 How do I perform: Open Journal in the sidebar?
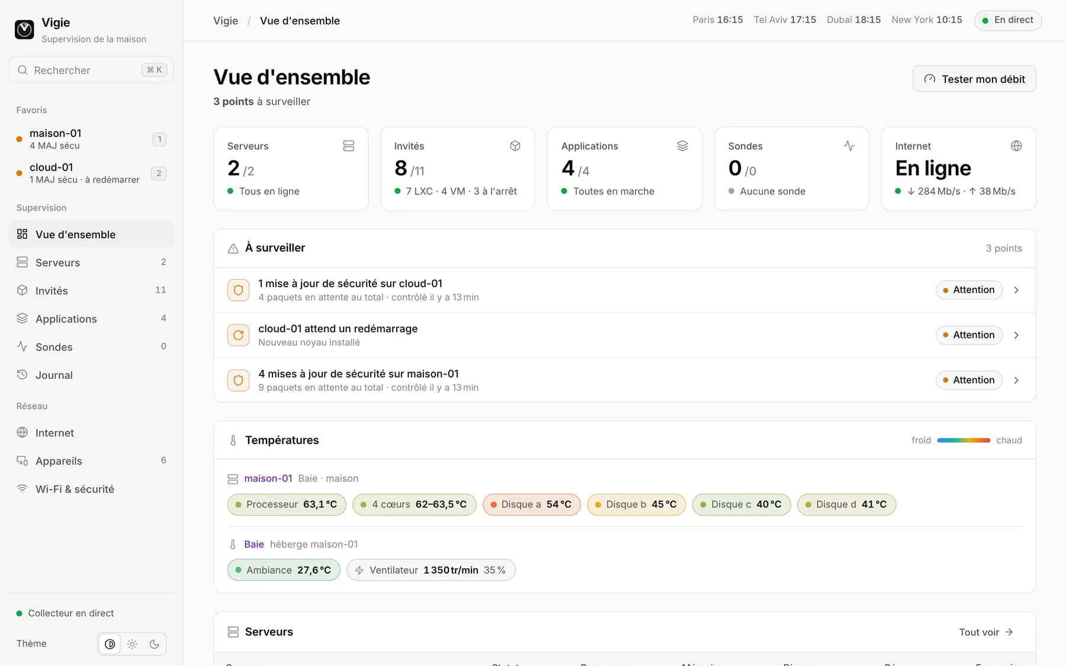(91, 375)
